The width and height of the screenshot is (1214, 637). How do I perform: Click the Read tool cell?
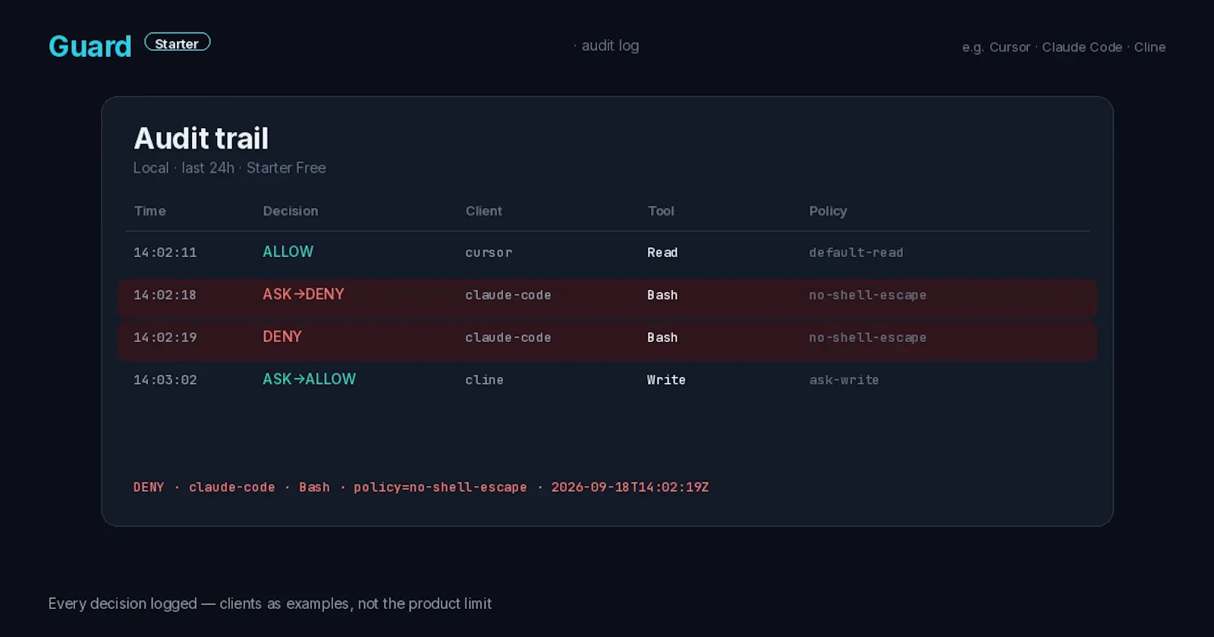662,253
